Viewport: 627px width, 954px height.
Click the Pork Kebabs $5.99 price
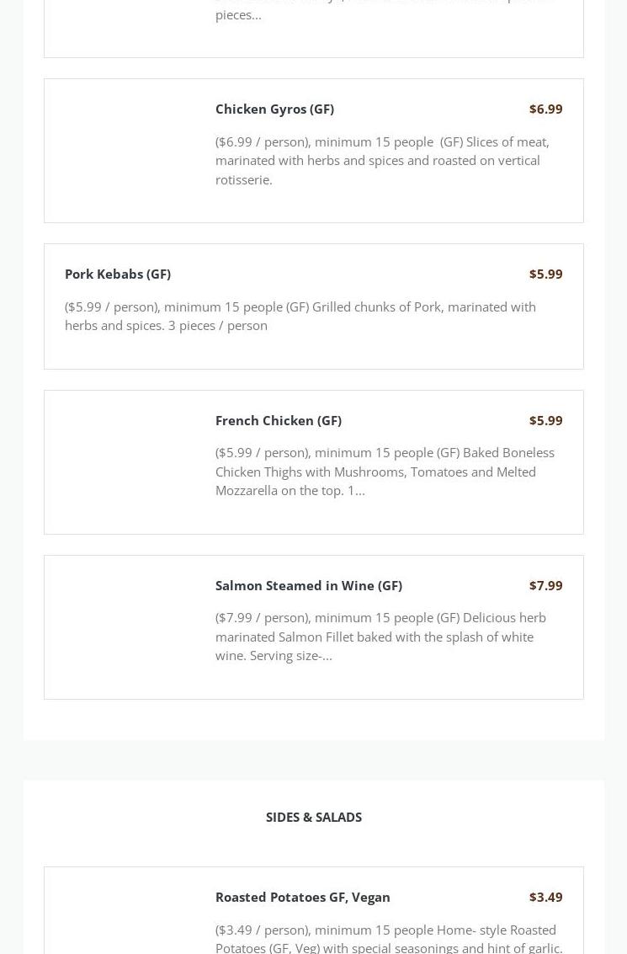(x=545, y=274)
